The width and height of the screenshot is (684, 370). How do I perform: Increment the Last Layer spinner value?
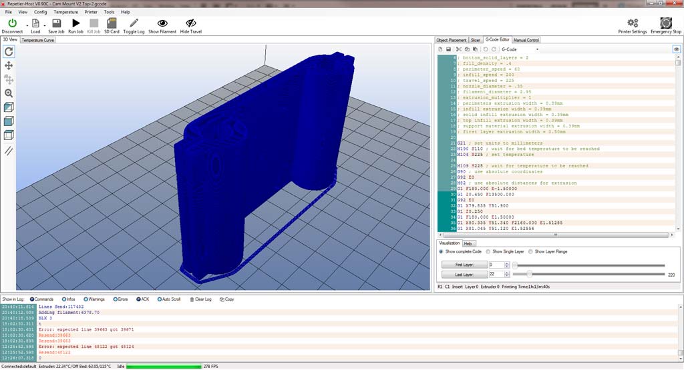coord(507,273)
